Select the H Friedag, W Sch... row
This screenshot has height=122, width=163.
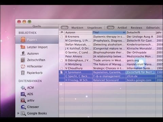pos(111,80)
